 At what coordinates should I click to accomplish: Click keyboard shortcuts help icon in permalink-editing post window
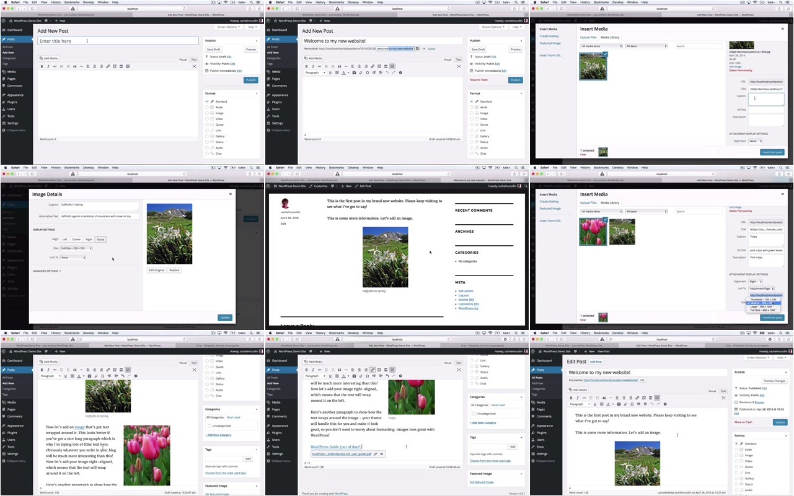pos(400,72)
